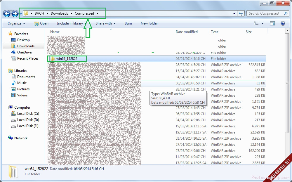Click the search magnifier icon
Image resolution: width=292 pixels, height=182 pixels.
286,13
